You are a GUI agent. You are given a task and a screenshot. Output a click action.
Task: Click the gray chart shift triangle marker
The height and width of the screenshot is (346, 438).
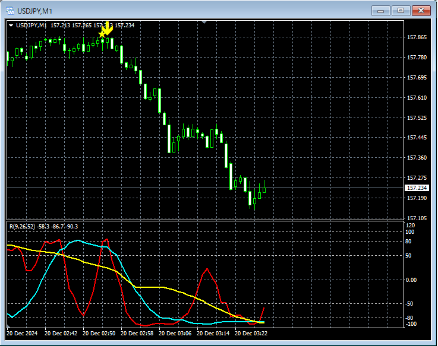[204, 23]
